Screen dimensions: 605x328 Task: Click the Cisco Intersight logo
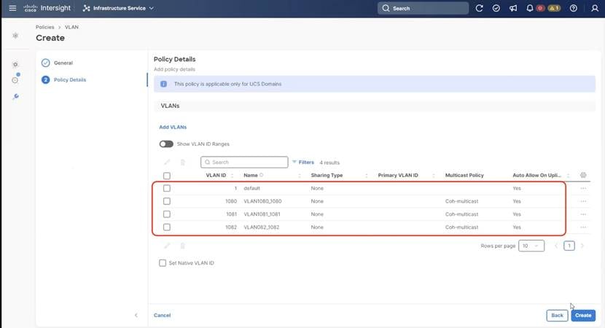pyautogui.click(x=47, y=8)
